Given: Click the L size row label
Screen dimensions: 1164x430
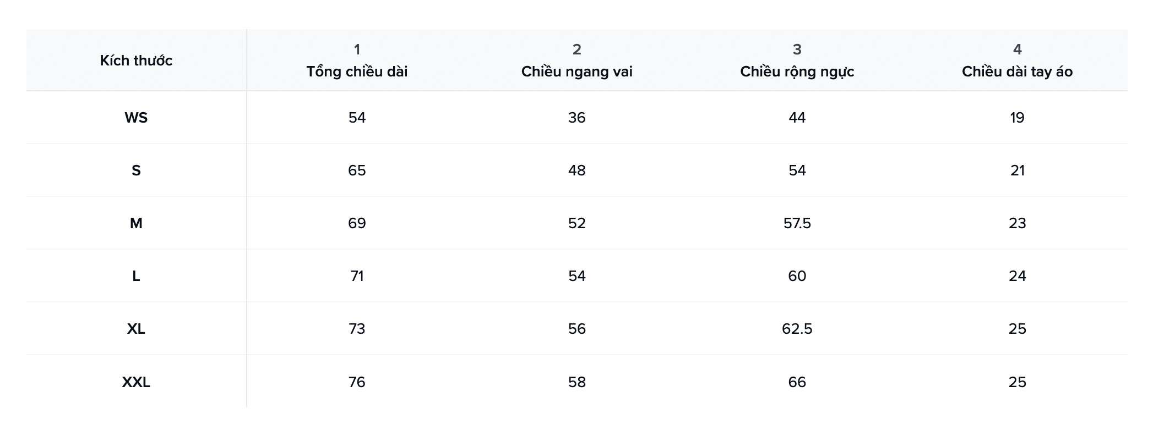Looking at the screenshot, I should [136, 276].
